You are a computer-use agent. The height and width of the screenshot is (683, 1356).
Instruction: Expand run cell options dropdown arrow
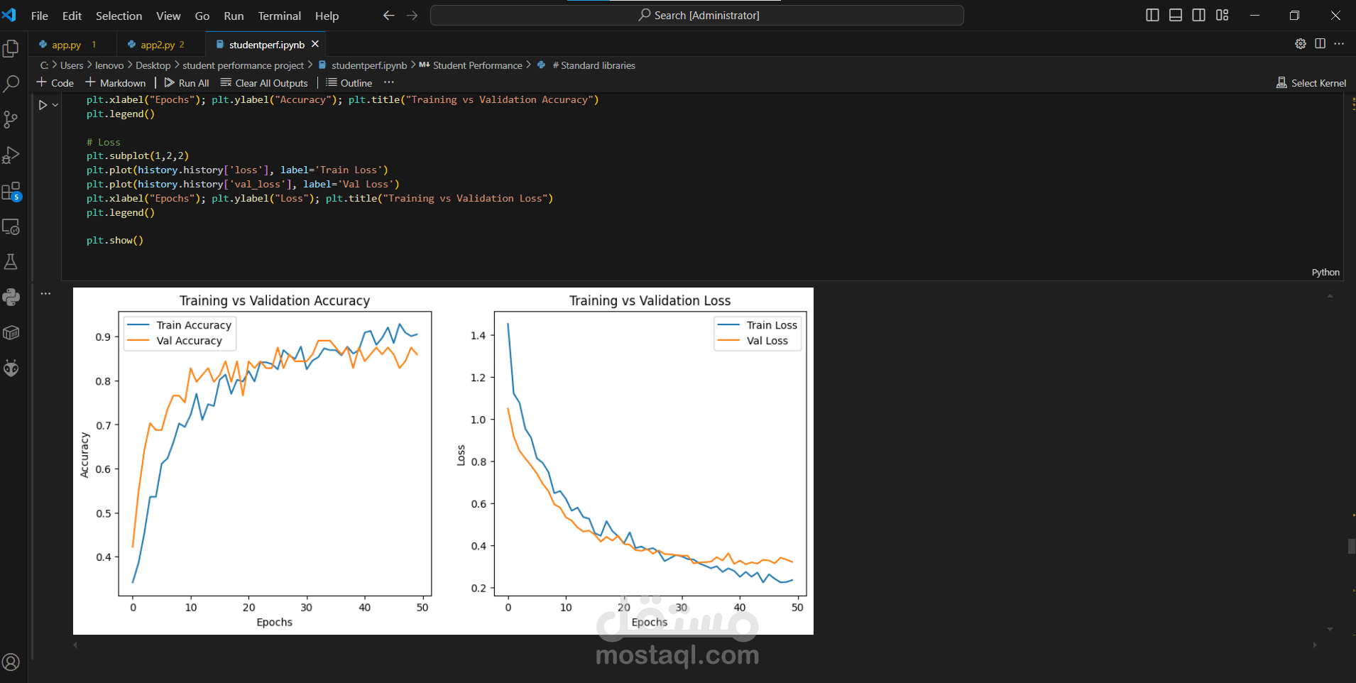pos(55,105)
